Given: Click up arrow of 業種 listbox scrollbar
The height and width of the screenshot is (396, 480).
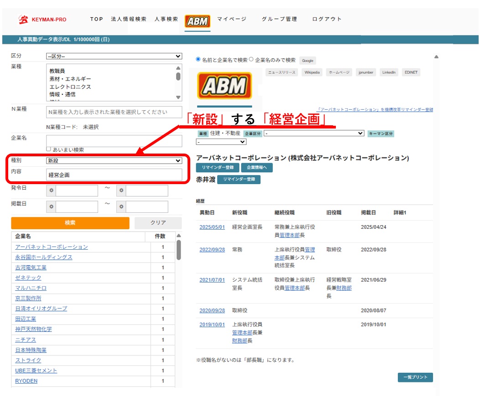Looking at the screenshot, I should pos(178,68).
